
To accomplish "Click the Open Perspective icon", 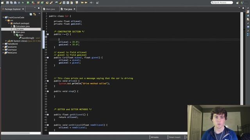I will [x=237, y=3].
